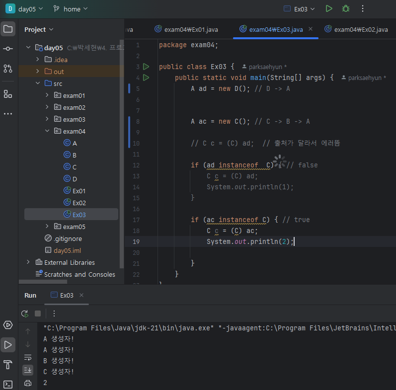This screenshot has width=396, height=390.
Task: Rerun Ex03 in the Run panel
Action: 25,313
